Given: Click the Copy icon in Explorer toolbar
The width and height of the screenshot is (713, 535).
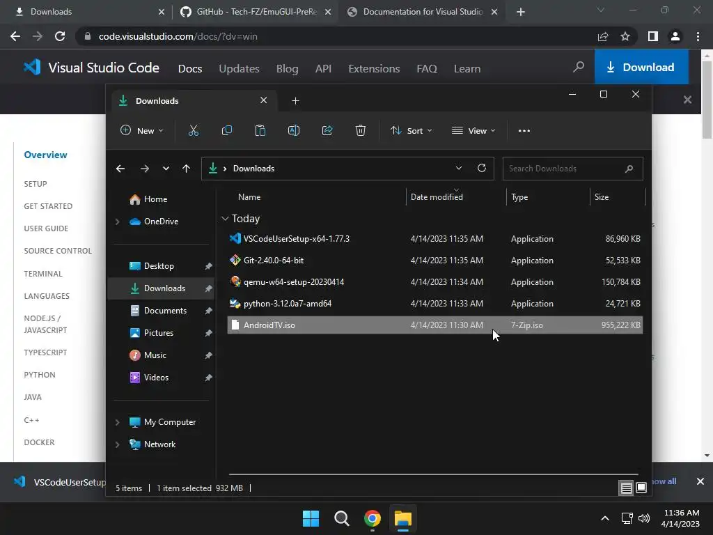Looking at the screenshot, I should coord(226,130).
